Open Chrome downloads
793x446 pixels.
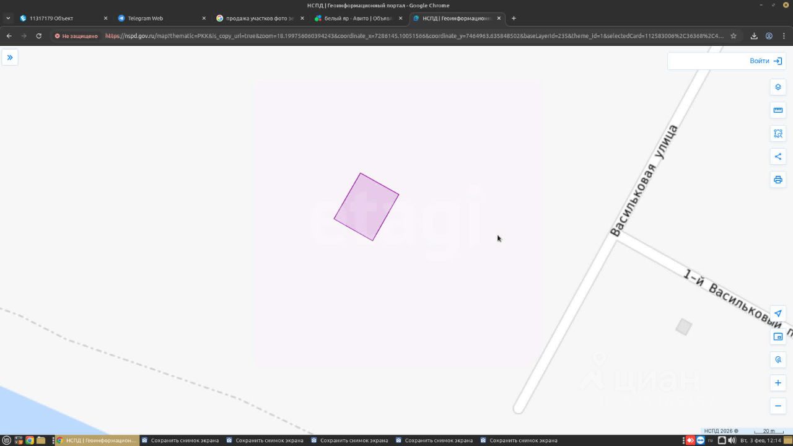(x=754, y=36)
